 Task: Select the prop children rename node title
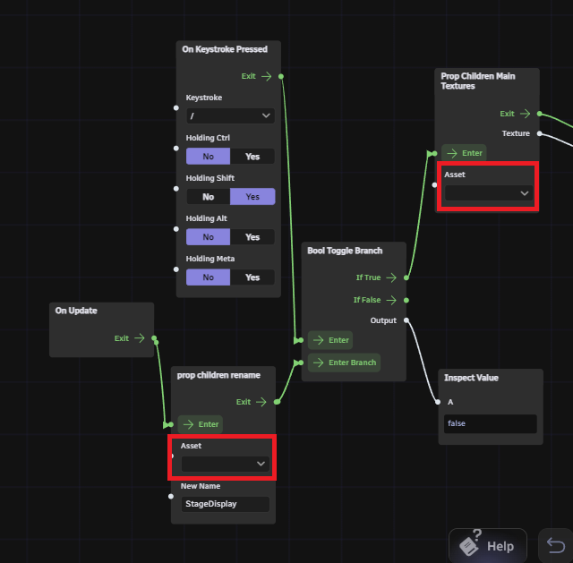coord(218,375)
